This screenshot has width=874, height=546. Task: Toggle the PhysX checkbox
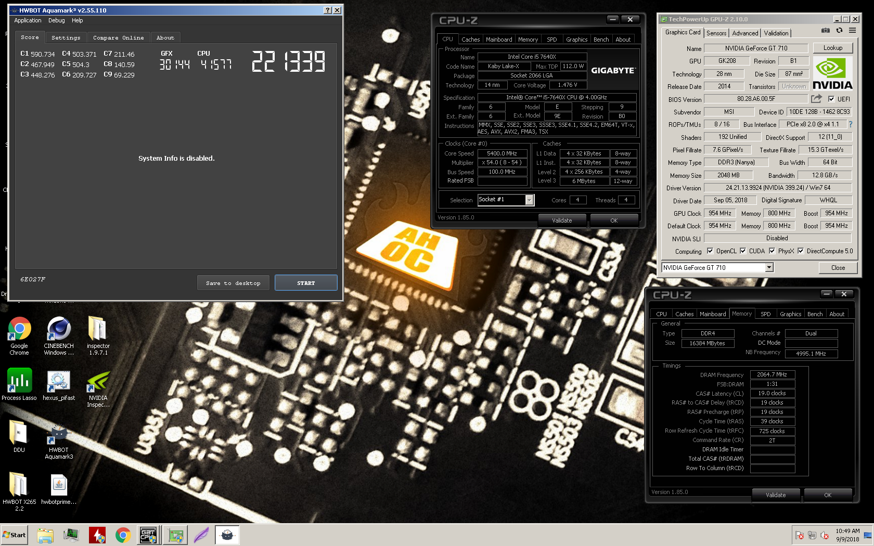pos(772,251)
